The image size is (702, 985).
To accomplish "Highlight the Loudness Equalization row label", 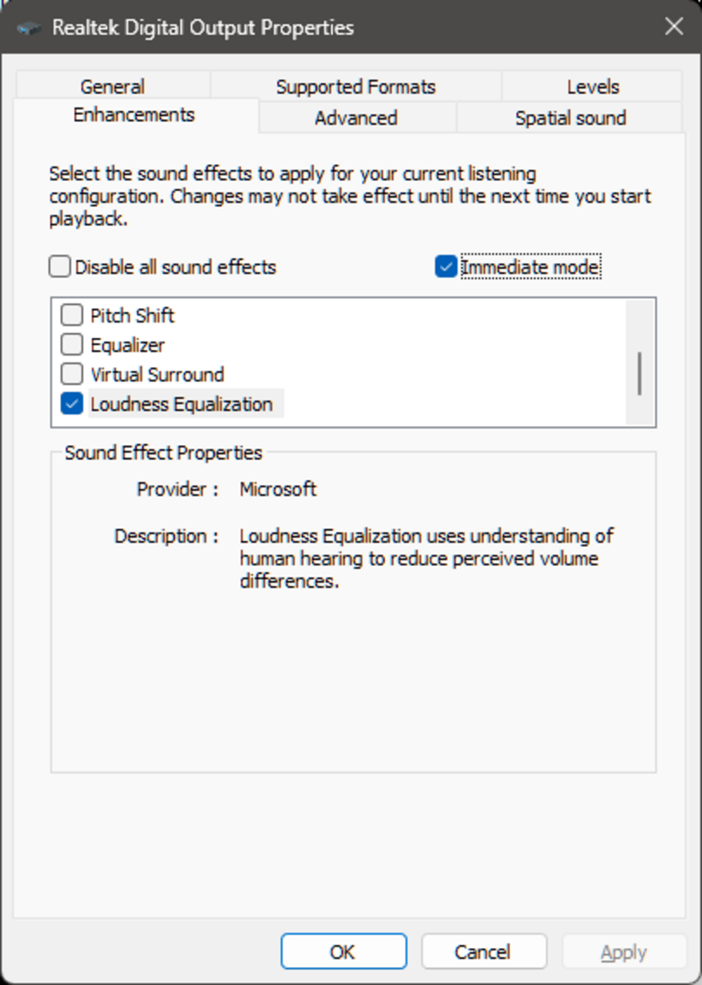I will (x=181, y=404).
